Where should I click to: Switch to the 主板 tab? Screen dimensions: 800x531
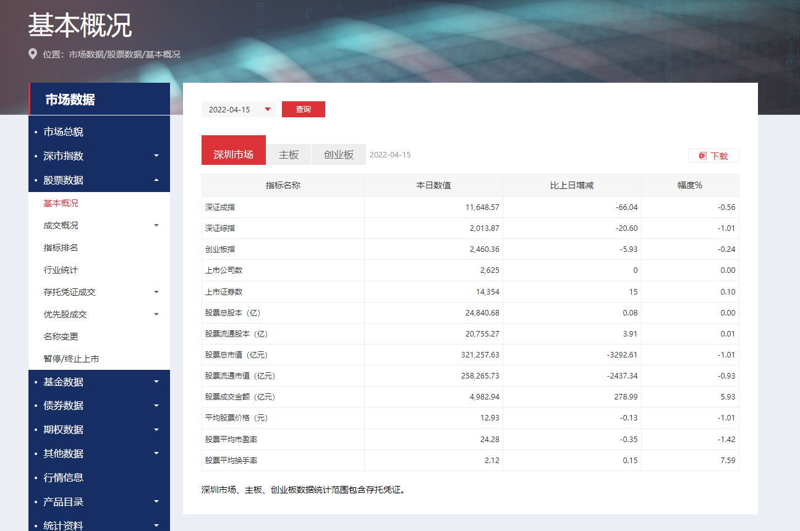tap(288, 154)
